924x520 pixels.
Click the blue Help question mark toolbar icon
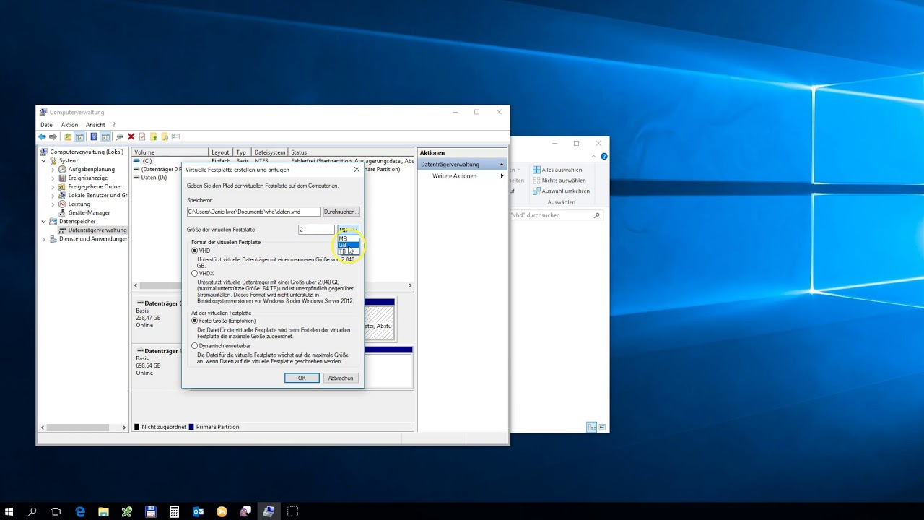[x=93, y=136]
